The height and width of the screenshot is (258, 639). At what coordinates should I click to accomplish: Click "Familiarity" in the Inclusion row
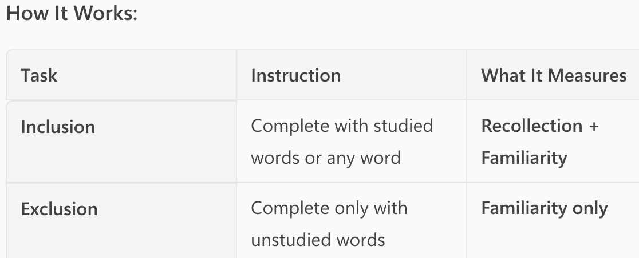(x=524, y=158)
